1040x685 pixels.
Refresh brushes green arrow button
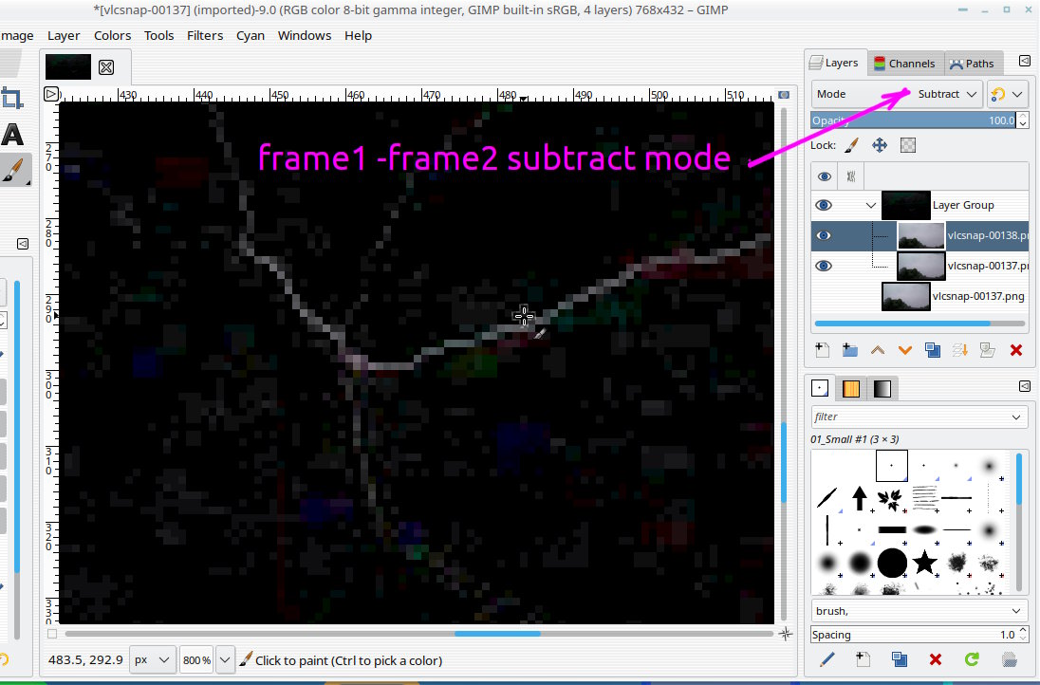(972, 659)
